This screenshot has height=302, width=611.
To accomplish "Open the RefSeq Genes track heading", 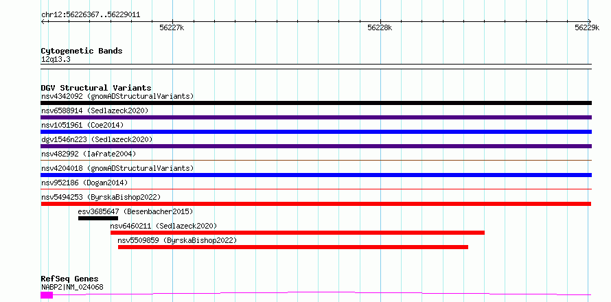I will (69, 279).
